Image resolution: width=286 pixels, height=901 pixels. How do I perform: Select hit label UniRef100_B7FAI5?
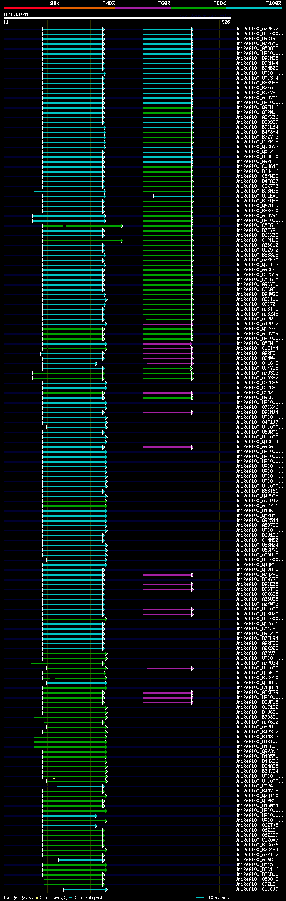coord(257,88)
